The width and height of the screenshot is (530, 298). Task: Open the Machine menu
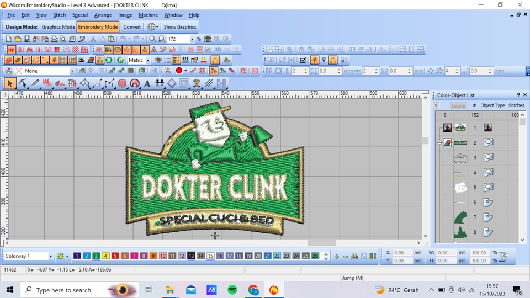(148, 15)
